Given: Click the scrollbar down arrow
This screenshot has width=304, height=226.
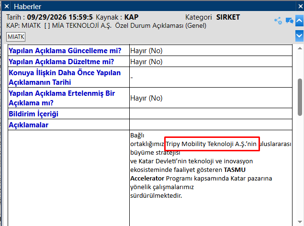Looking at the screenshot, I should pos(300,222).
